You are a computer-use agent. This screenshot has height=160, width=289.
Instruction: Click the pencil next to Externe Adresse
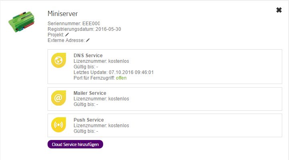coord(88,40)
